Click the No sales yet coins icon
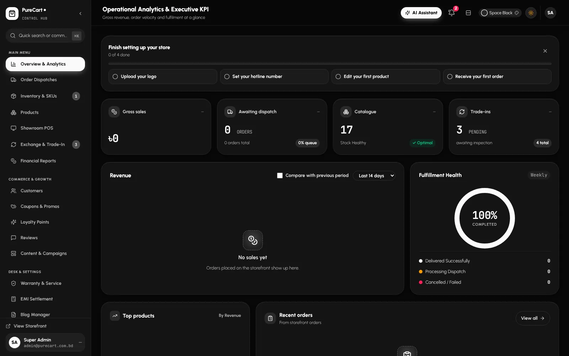 point(253,240)
